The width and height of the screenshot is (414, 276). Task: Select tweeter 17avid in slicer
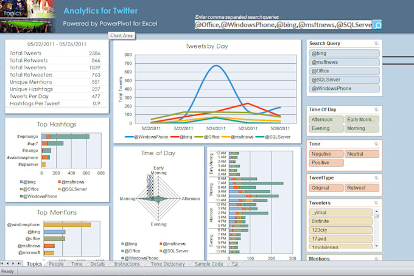(340, 239)
